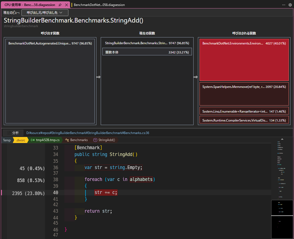
Task: Select the Temp breadcrumb segment
Action: (x=7, y=140)
